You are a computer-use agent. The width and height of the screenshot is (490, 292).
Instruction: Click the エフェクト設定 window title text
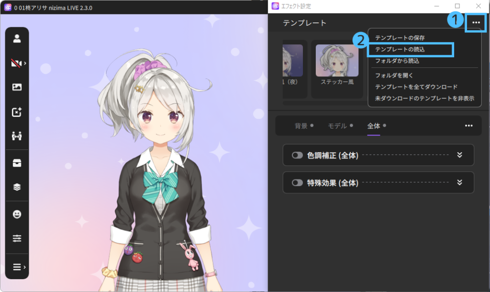(296, 6)
